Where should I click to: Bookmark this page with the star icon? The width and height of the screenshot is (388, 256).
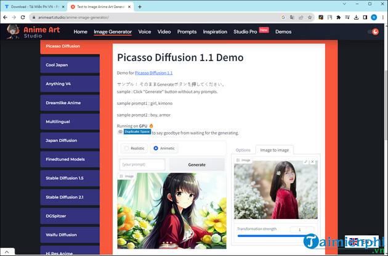click(310, 17)
